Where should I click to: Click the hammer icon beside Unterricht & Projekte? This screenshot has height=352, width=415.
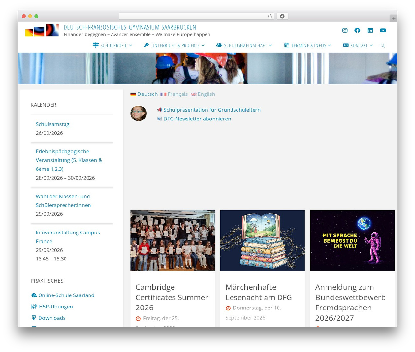pos(147,45)
